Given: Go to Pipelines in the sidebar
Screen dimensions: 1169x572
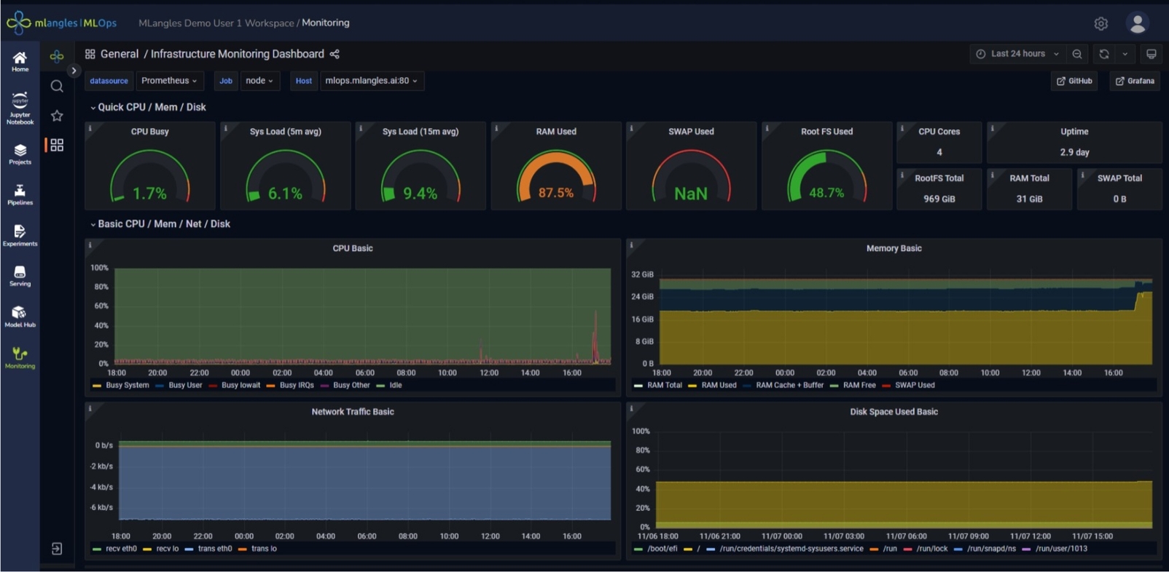Looking at the screenshot, I should [20, 194].
